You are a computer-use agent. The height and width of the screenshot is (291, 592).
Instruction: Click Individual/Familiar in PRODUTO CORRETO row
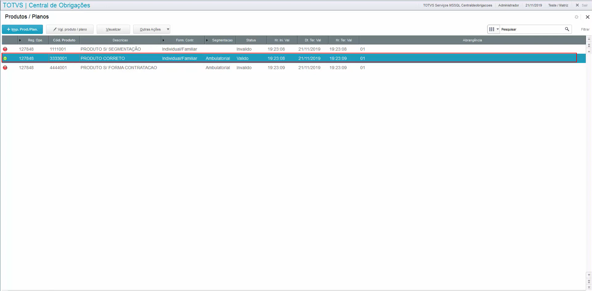pyautogui.click(x=180, y=58)
